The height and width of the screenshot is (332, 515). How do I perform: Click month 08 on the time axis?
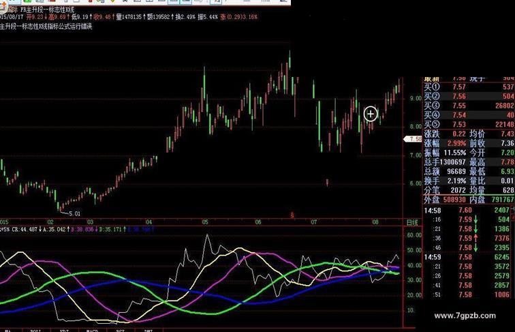pos(375,222)
